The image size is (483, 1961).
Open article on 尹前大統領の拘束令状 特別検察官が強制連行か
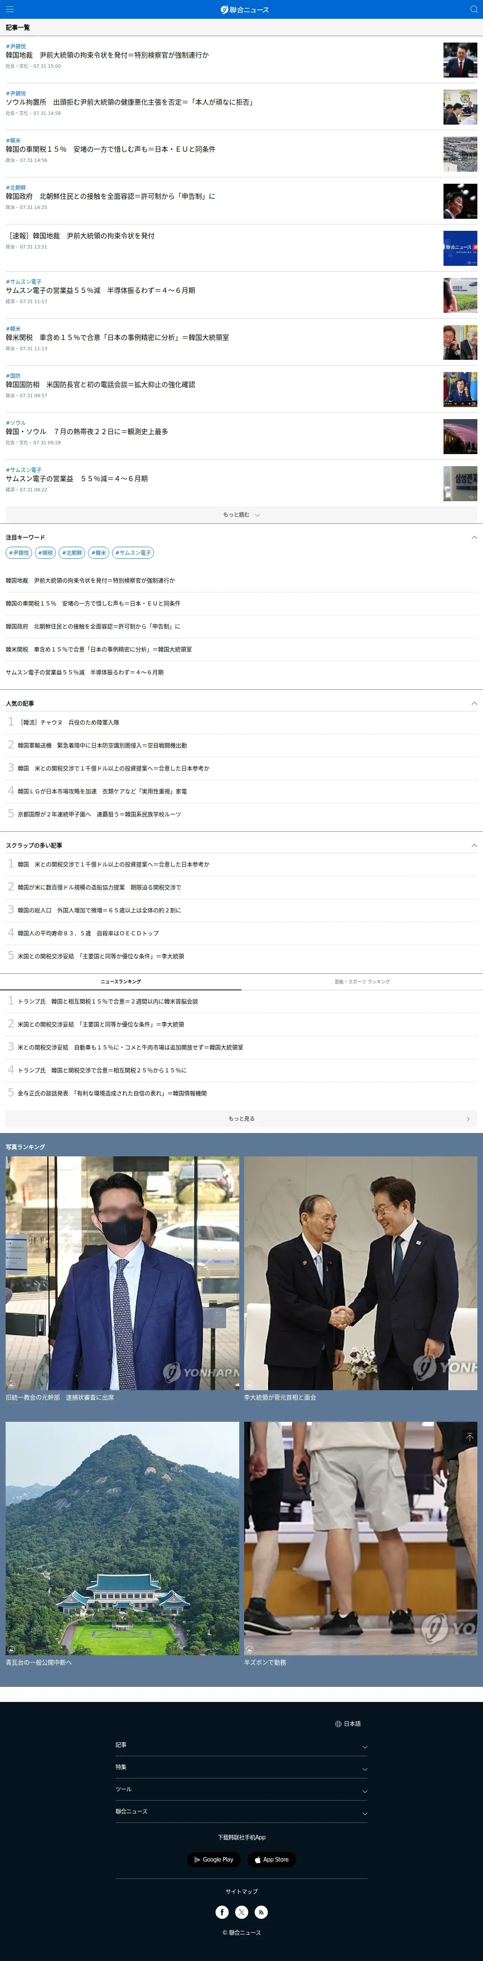click(107, 55)
